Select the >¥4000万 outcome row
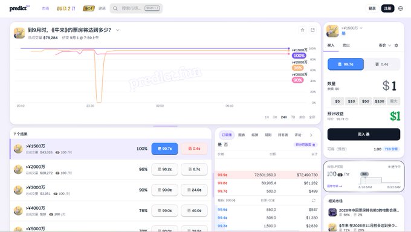Image resolution: width=411 pixels, height=232 pixels. click(x=111, y=211)
